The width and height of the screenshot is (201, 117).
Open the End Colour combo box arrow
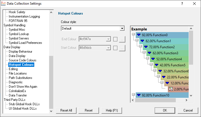(x=108, y=39)
